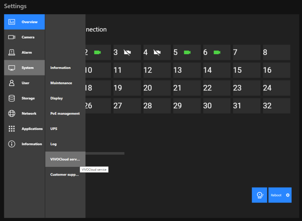302x221 pixels.
Task: Click the User person icon
Action: 12,83
